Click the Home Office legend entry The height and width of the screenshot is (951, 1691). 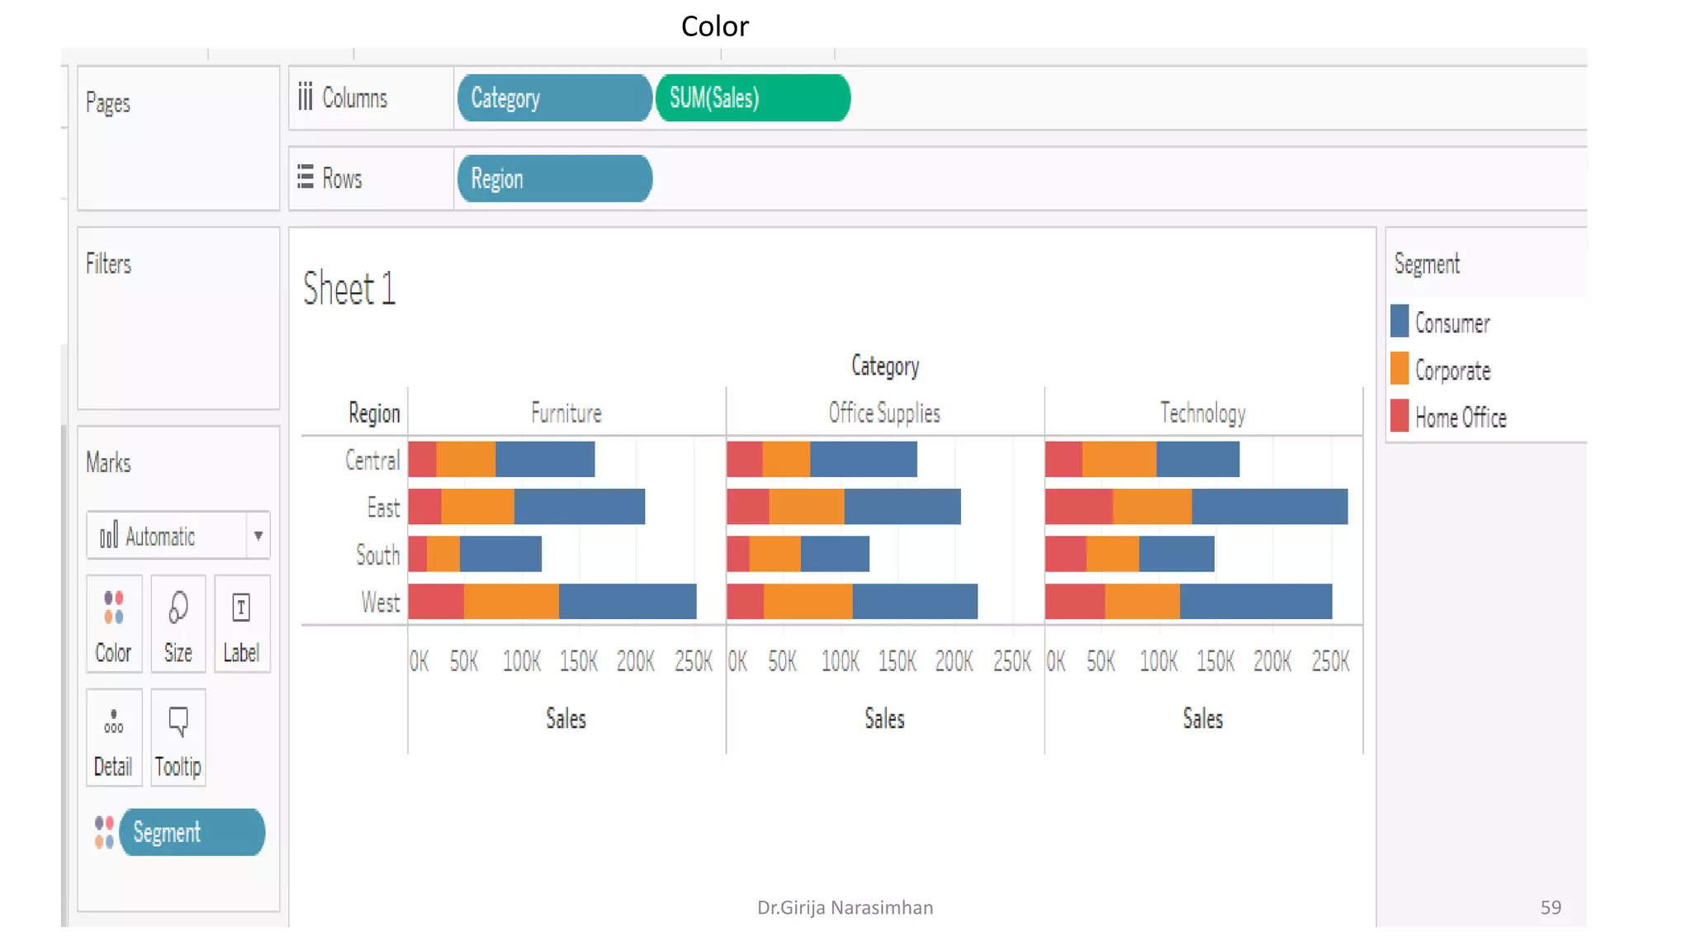point(1460,418)
